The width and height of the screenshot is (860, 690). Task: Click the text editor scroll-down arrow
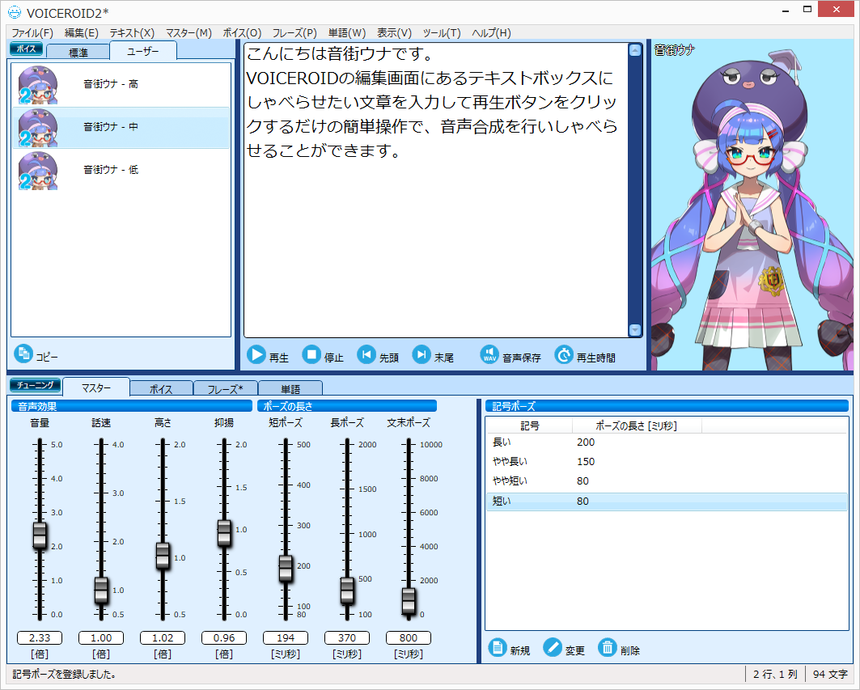(635, 330)
